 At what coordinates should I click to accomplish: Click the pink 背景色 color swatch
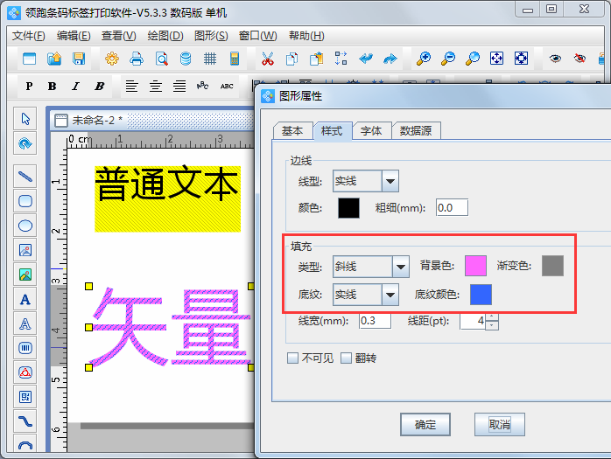[x=475, y=266]
